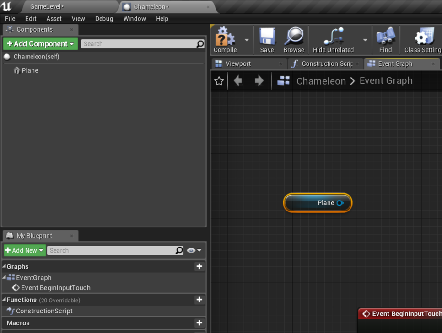Click the Compile blueprint icon
Viewport: 442px width, 333px height.
click(x=225, y=40)
